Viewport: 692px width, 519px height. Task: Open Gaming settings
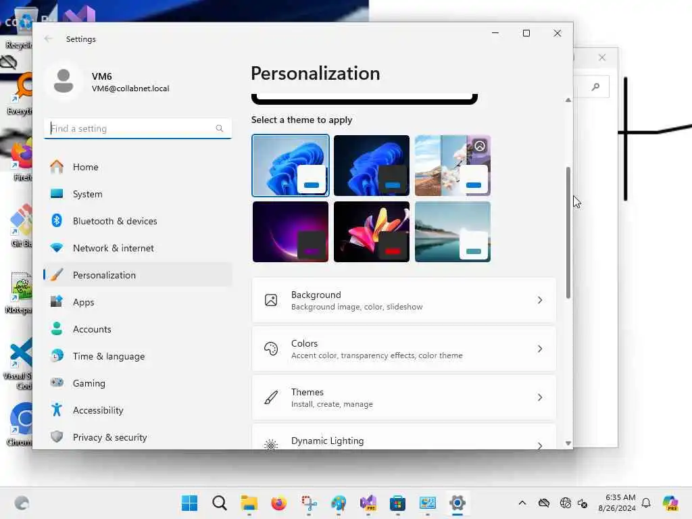[x=138, y=383]
